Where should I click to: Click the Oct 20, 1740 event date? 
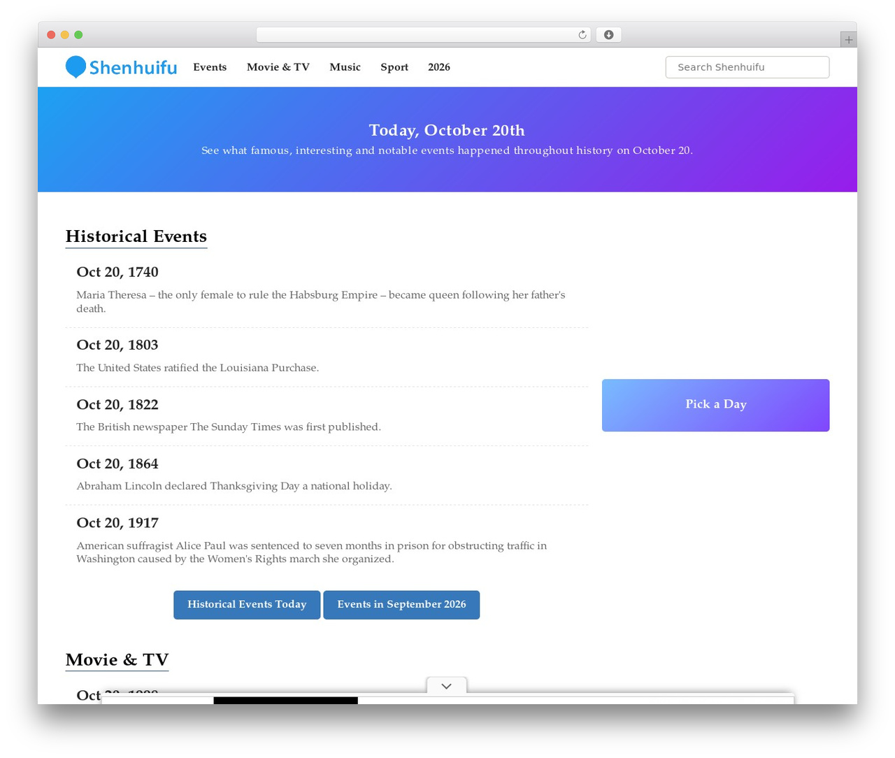click(x=117, y=272)
